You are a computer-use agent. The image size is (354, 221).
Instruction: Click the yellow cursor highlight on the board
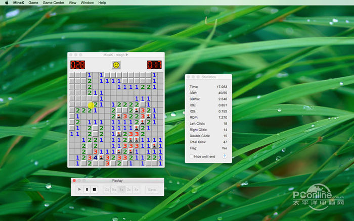click(91, 105)
